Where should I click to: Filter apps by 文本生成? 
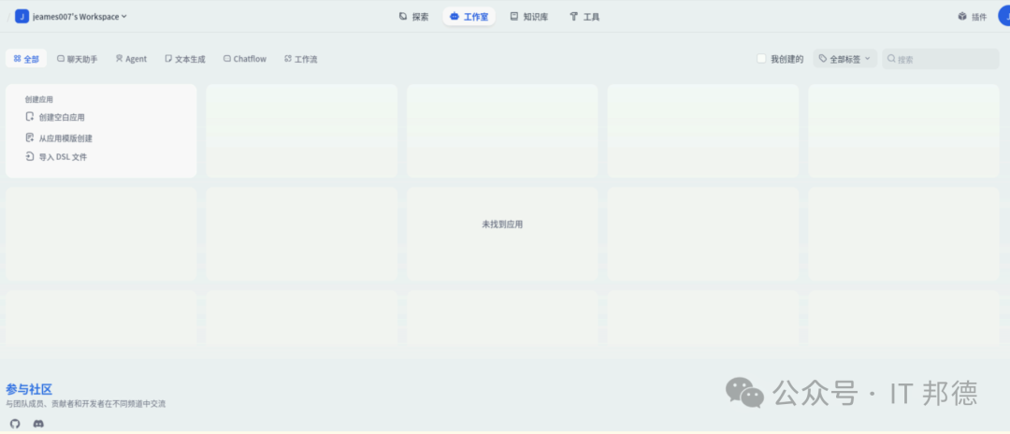(185, 59)
